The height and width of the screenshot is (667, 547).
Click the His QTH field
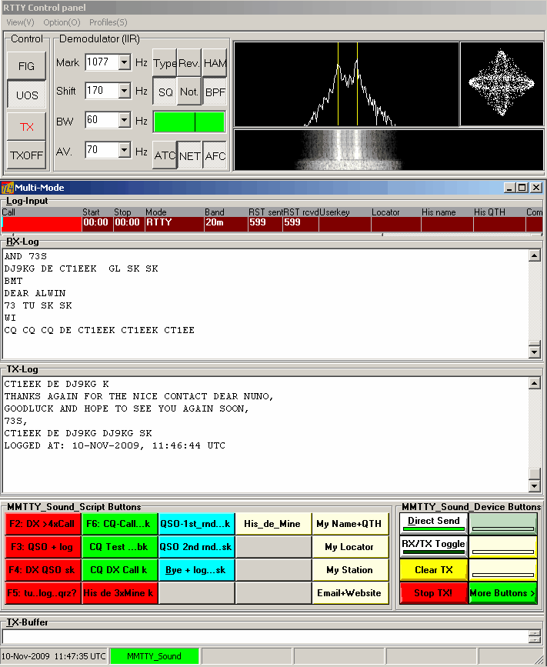499,224
